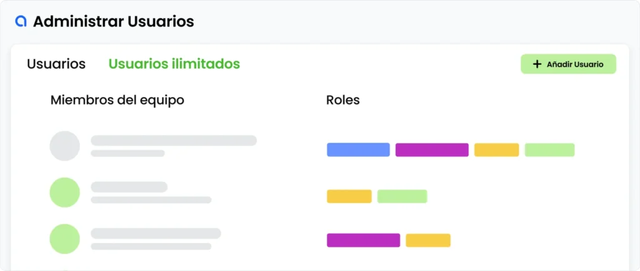Click the Administrar Usuarios page title
The width and height of the screenshot is (640, 271).
113,21
